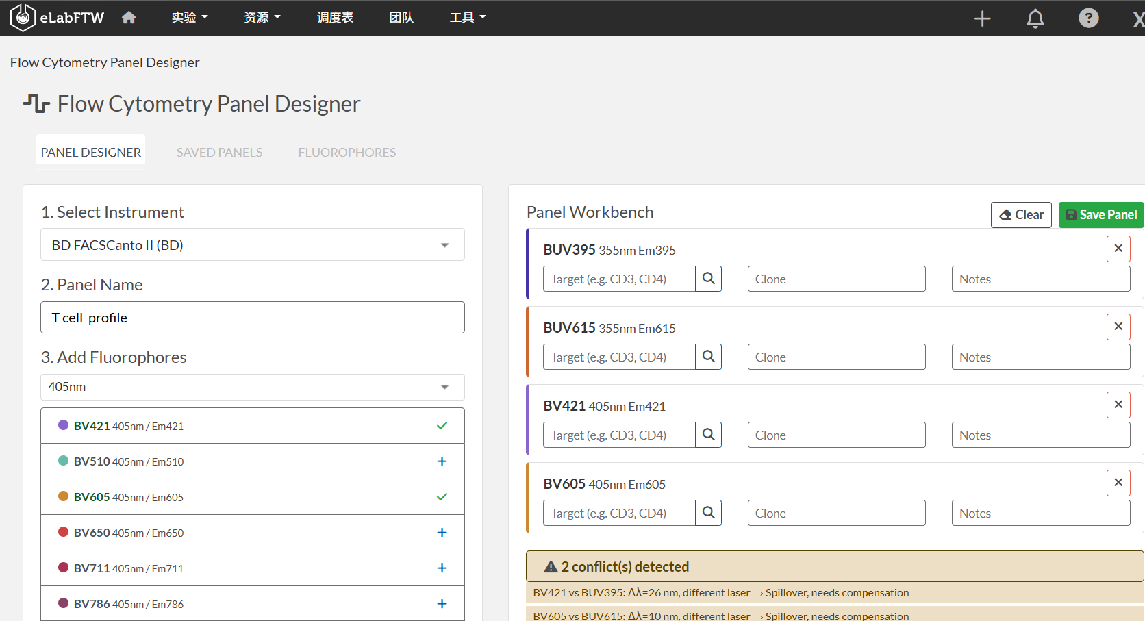Toggle BV605 selection checkmark

tap(442, 497)
